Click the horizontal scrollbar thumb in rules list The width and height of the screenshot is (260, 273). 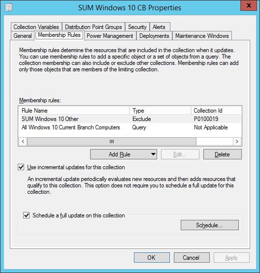112,141
